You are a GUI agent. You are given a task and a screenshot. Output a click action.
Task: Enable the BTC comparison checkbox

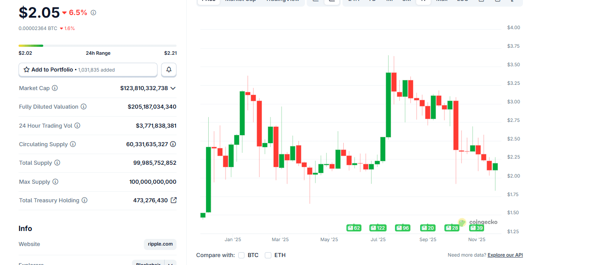(241, 255)
